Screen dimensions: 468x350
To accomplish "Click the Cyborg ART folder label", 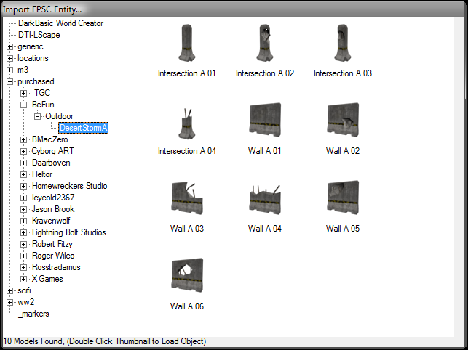I will [52, 151].
